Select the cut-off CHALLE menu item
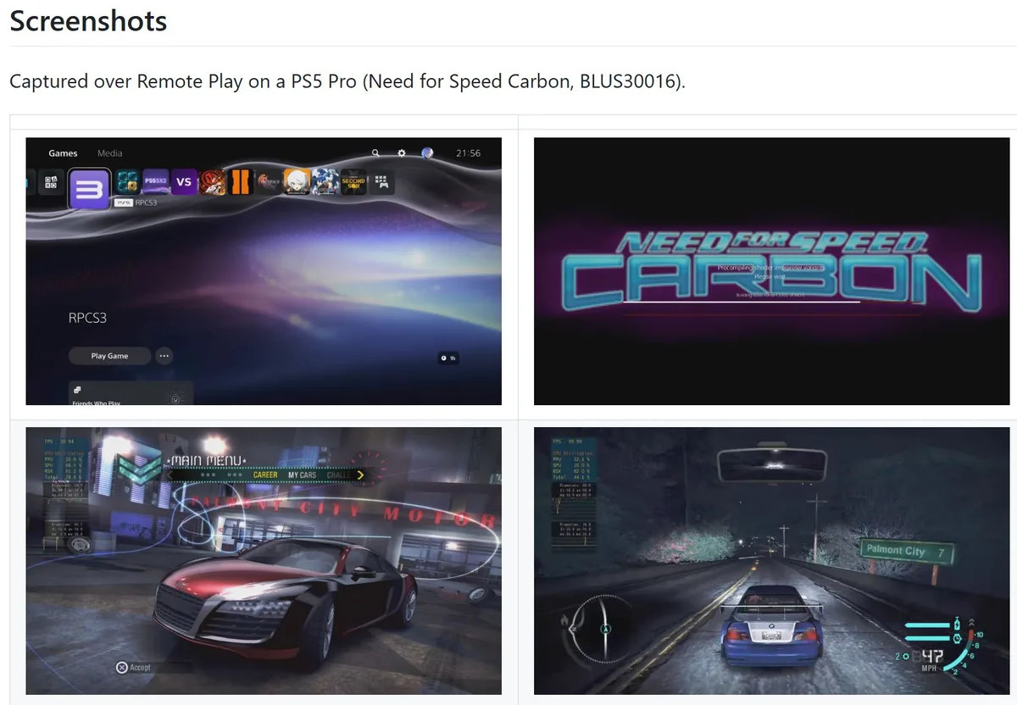Image resolution: width=1017 pixels, height=705 pixels. pyautogui.click(x=337, y=475)
